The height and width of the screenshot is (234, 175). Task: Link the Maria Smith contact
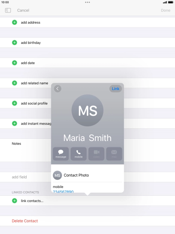[116, 88]
